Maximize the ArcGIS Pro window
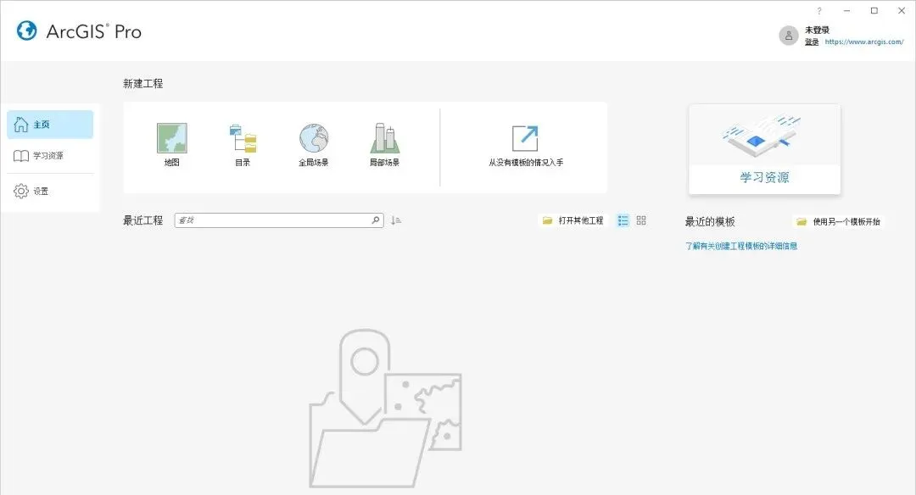The width and height of the screenshot is (916, 495). tap(874, 10)
